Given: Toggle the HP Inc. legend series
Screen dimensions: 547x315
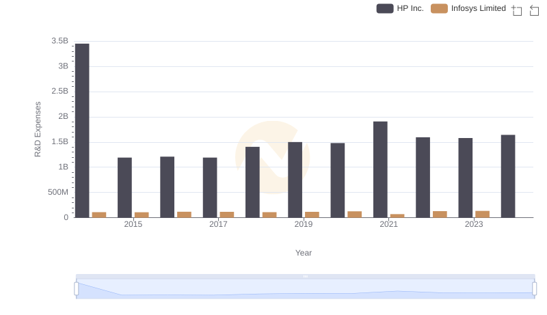Looking at the screenshot, I should (400, 8).
